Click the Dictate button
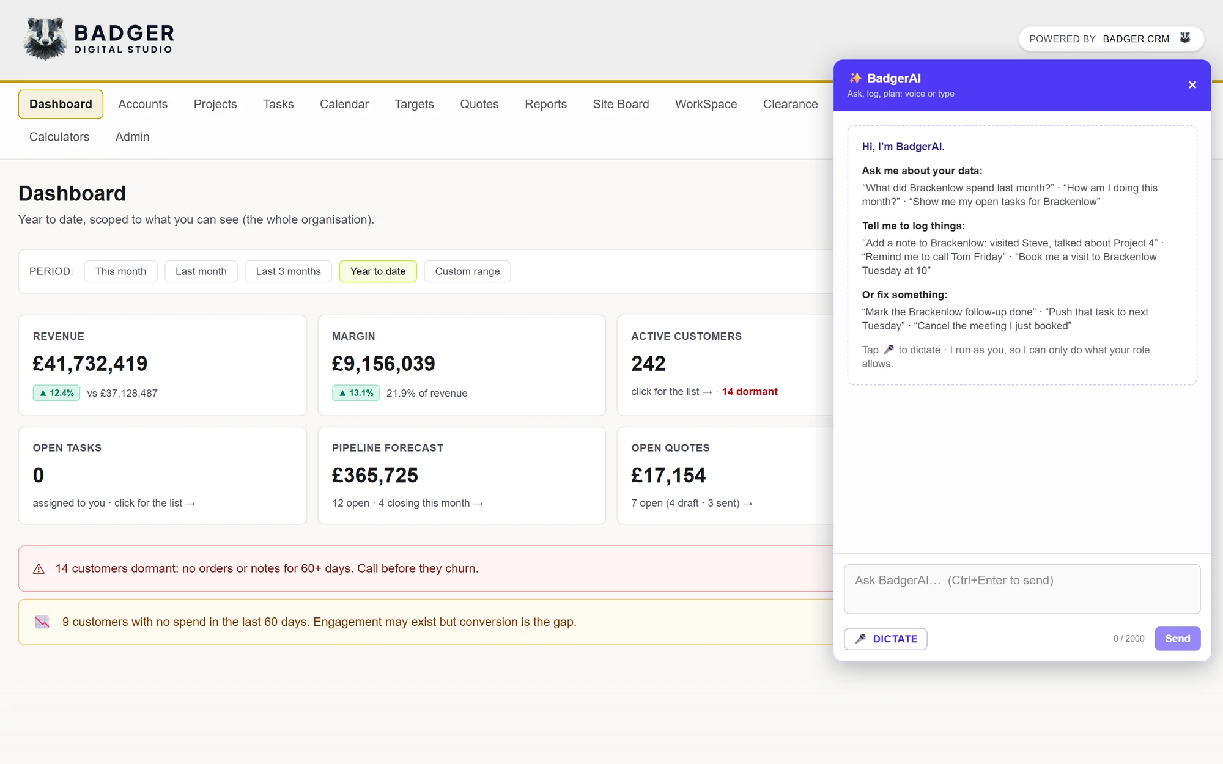Screen dimensions: 1223x764 885,639
